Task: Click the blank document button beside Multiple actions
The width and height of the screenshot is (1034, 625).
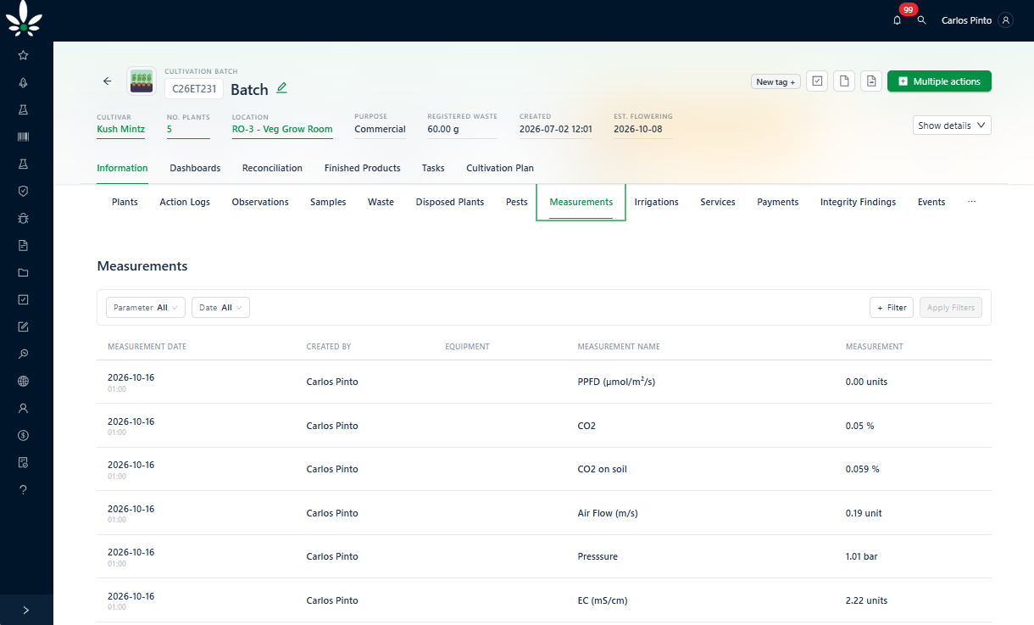Action: [843, 81]
